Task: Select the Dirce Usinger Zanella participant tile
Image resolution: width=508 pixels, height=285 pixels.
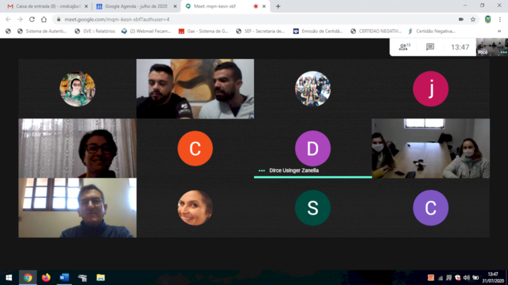Action: [313, 148]
